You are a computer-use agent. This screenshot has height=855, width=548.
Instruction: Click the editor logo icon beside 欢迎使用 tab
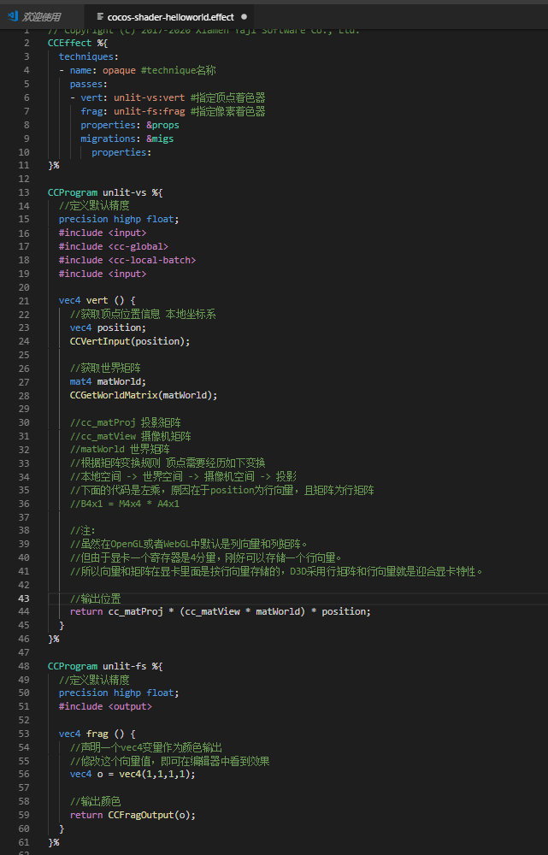point(12,15)
